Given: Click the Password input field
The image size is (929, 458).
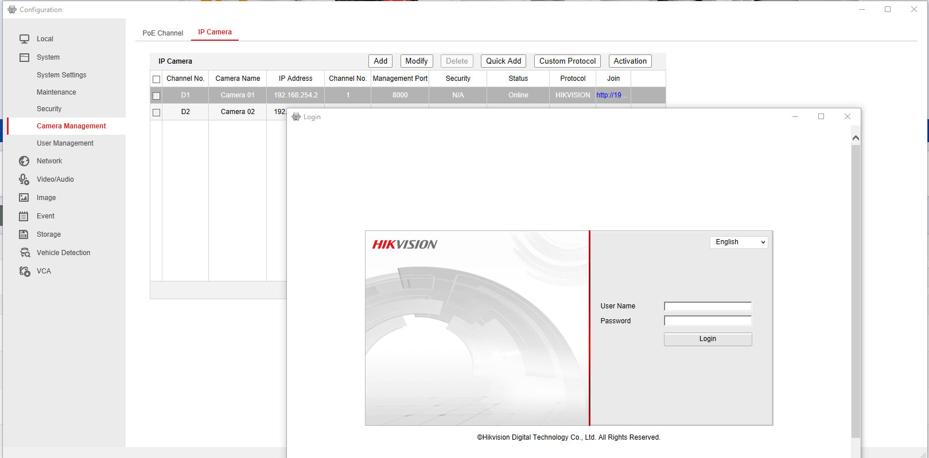Looking at the screenshot, I should pos(708,321).
